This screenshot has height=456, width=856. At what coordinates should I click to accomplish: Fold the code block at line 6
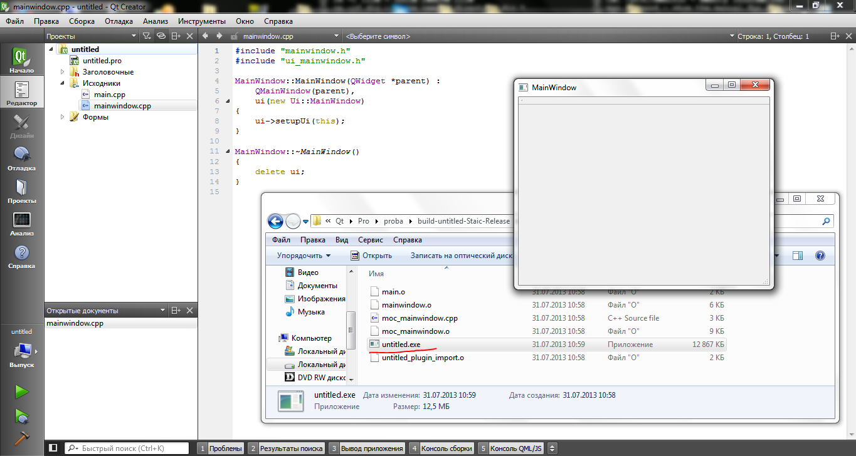pyautogui.click(x=227, y=101)
